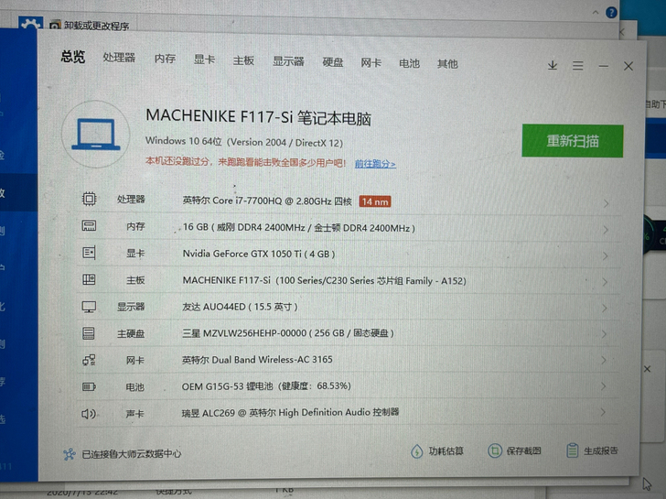Expand the 16 GB memory row chevron

pyautogui.click(x=606, y=230)
